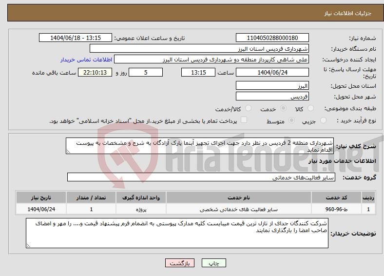Click the cell سایر فعالیت های خدماتی شخصی
The image size is (384, 276).
(238, 209)
